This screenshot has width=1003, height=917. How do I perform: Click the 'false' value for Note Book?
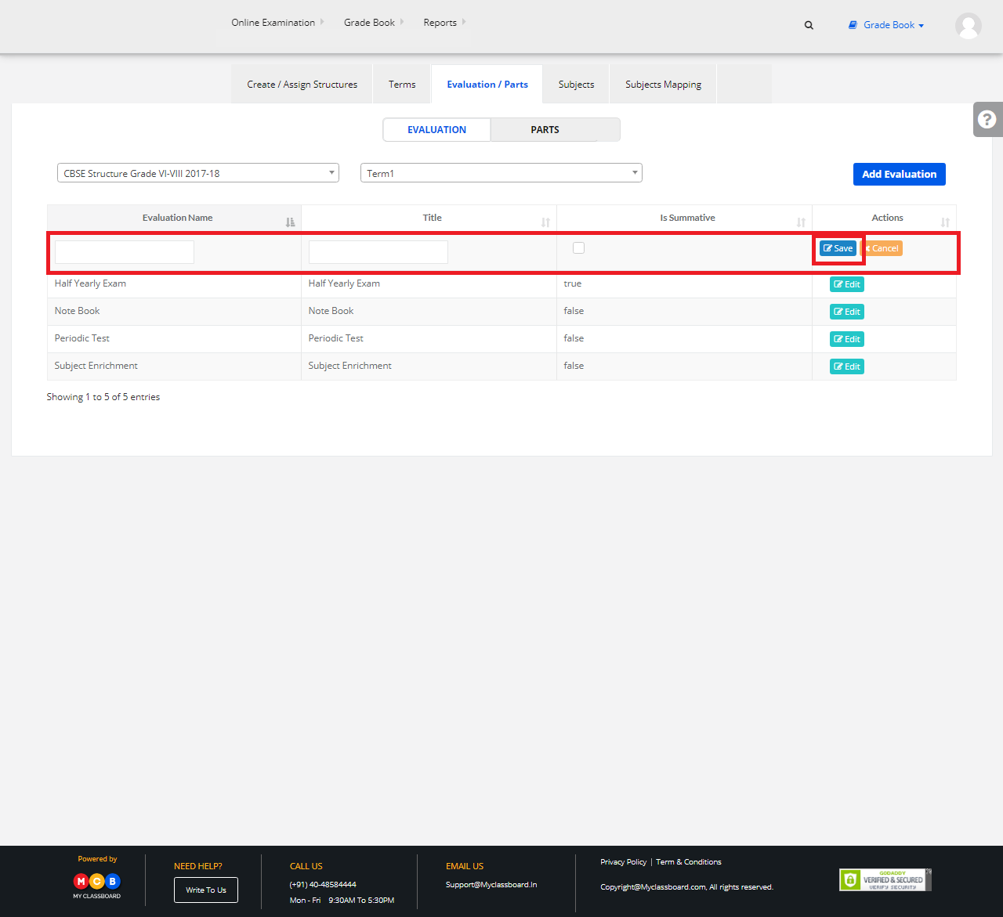click(574, 311)
